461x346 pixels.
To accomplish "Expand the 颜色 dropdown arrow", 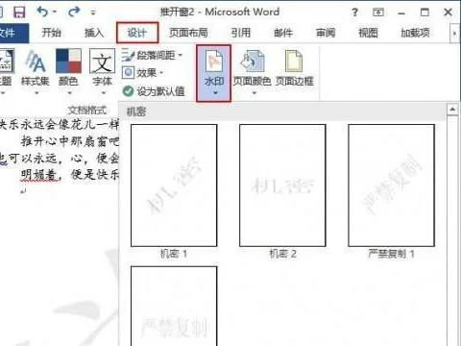I will pos(69,93).
